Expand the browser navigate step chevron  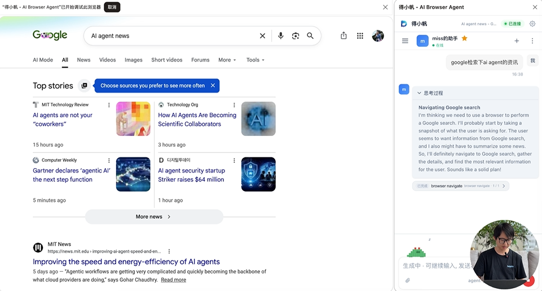pyautogui.click(x=504, y=186)
